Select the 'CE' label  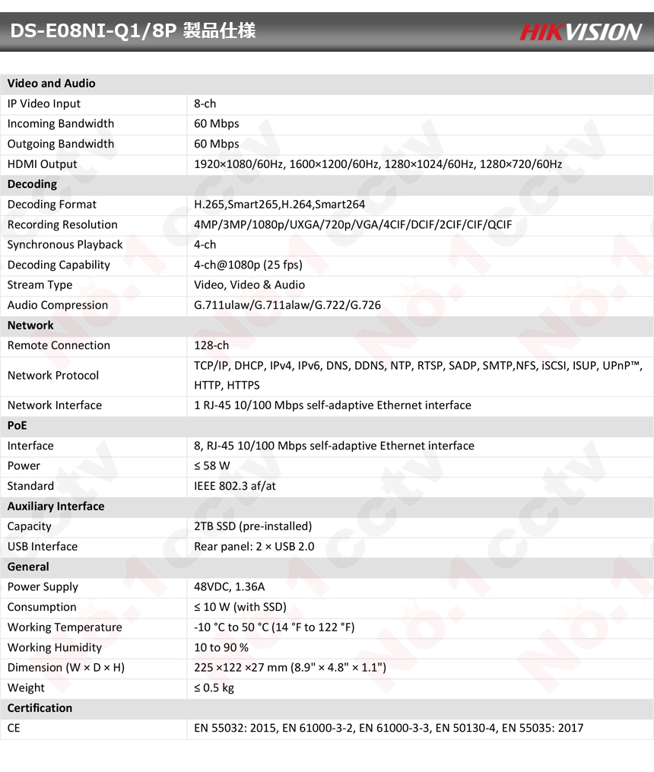click(x=14, y=728)
